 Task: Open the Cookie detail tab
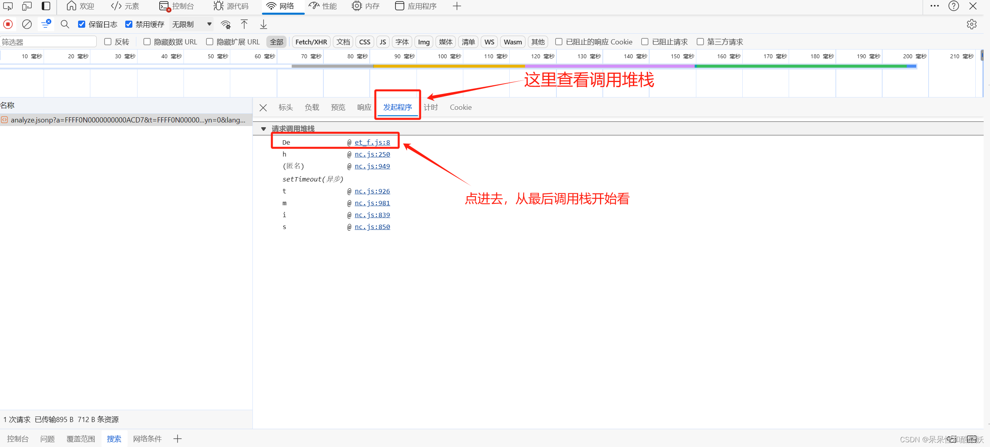click(461, 107)
